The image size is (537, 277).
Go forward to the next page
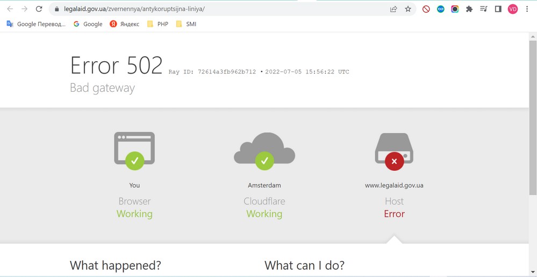coord(24,9)
